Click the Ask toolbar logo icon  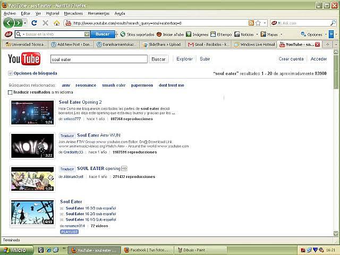coord(8,34)
